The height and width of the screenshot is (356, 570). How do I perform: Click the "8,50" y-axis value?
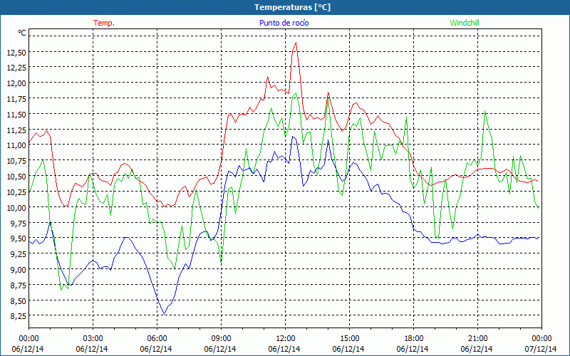19,301
